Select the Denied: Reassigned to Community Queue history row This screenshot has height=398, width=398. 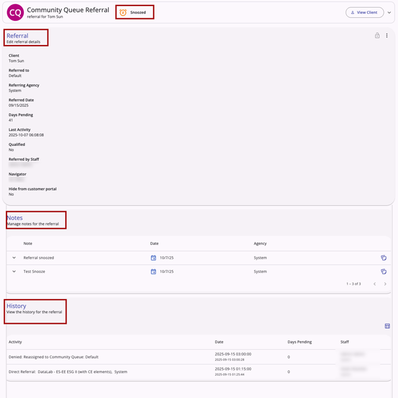coord(53,357)
